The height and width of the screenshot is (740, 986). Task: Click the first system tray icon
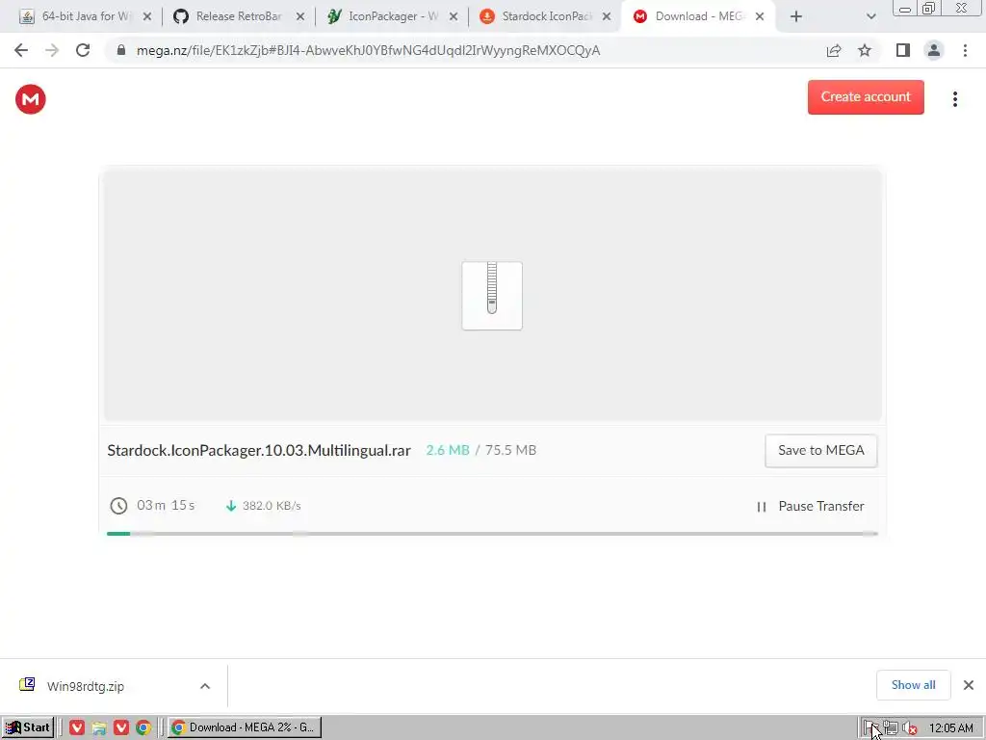tap(869, 728)
